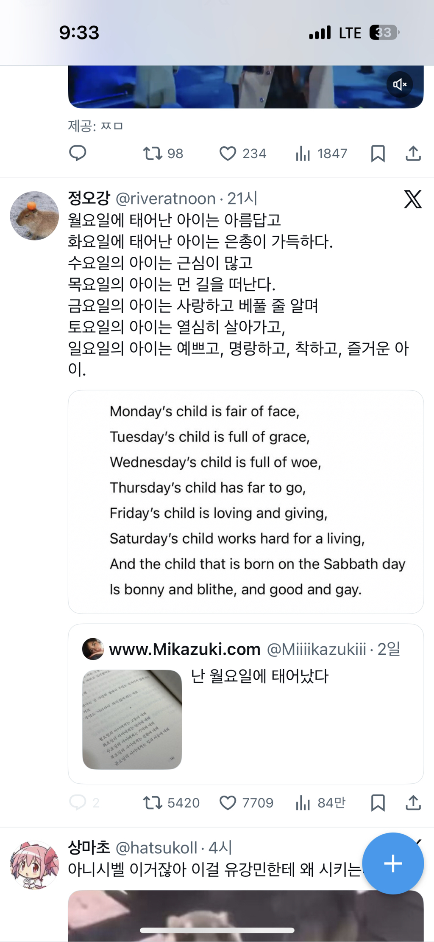This screenshot has width=434, height=942.
Task: Unmute the video with the speaker icon
Action: 399,84
